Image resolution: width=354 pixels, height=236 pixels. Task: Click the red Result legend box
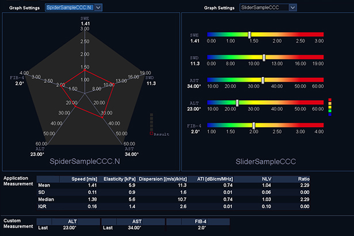pyautogui.click(x=152, y=134)
